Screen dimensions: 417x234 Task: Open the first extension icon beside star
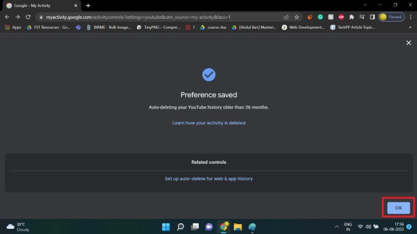point(310,17)
